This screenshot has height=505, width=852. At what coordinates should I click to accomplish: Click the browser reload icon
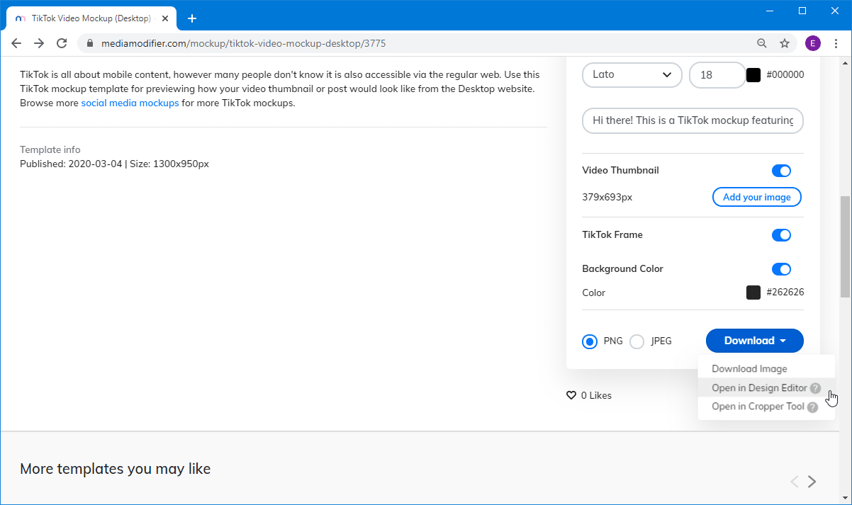coord(62,43)
